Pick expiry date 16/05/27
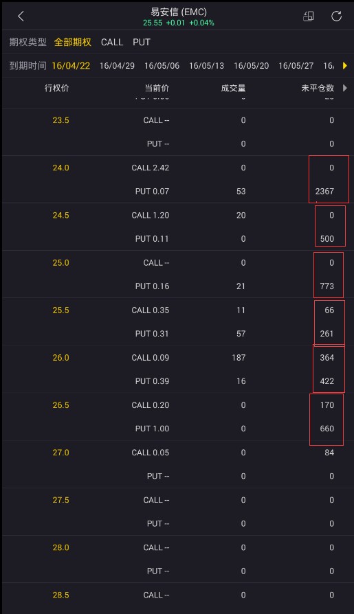Viewport: 354px width, 614px height. click(x=296, y=66)
